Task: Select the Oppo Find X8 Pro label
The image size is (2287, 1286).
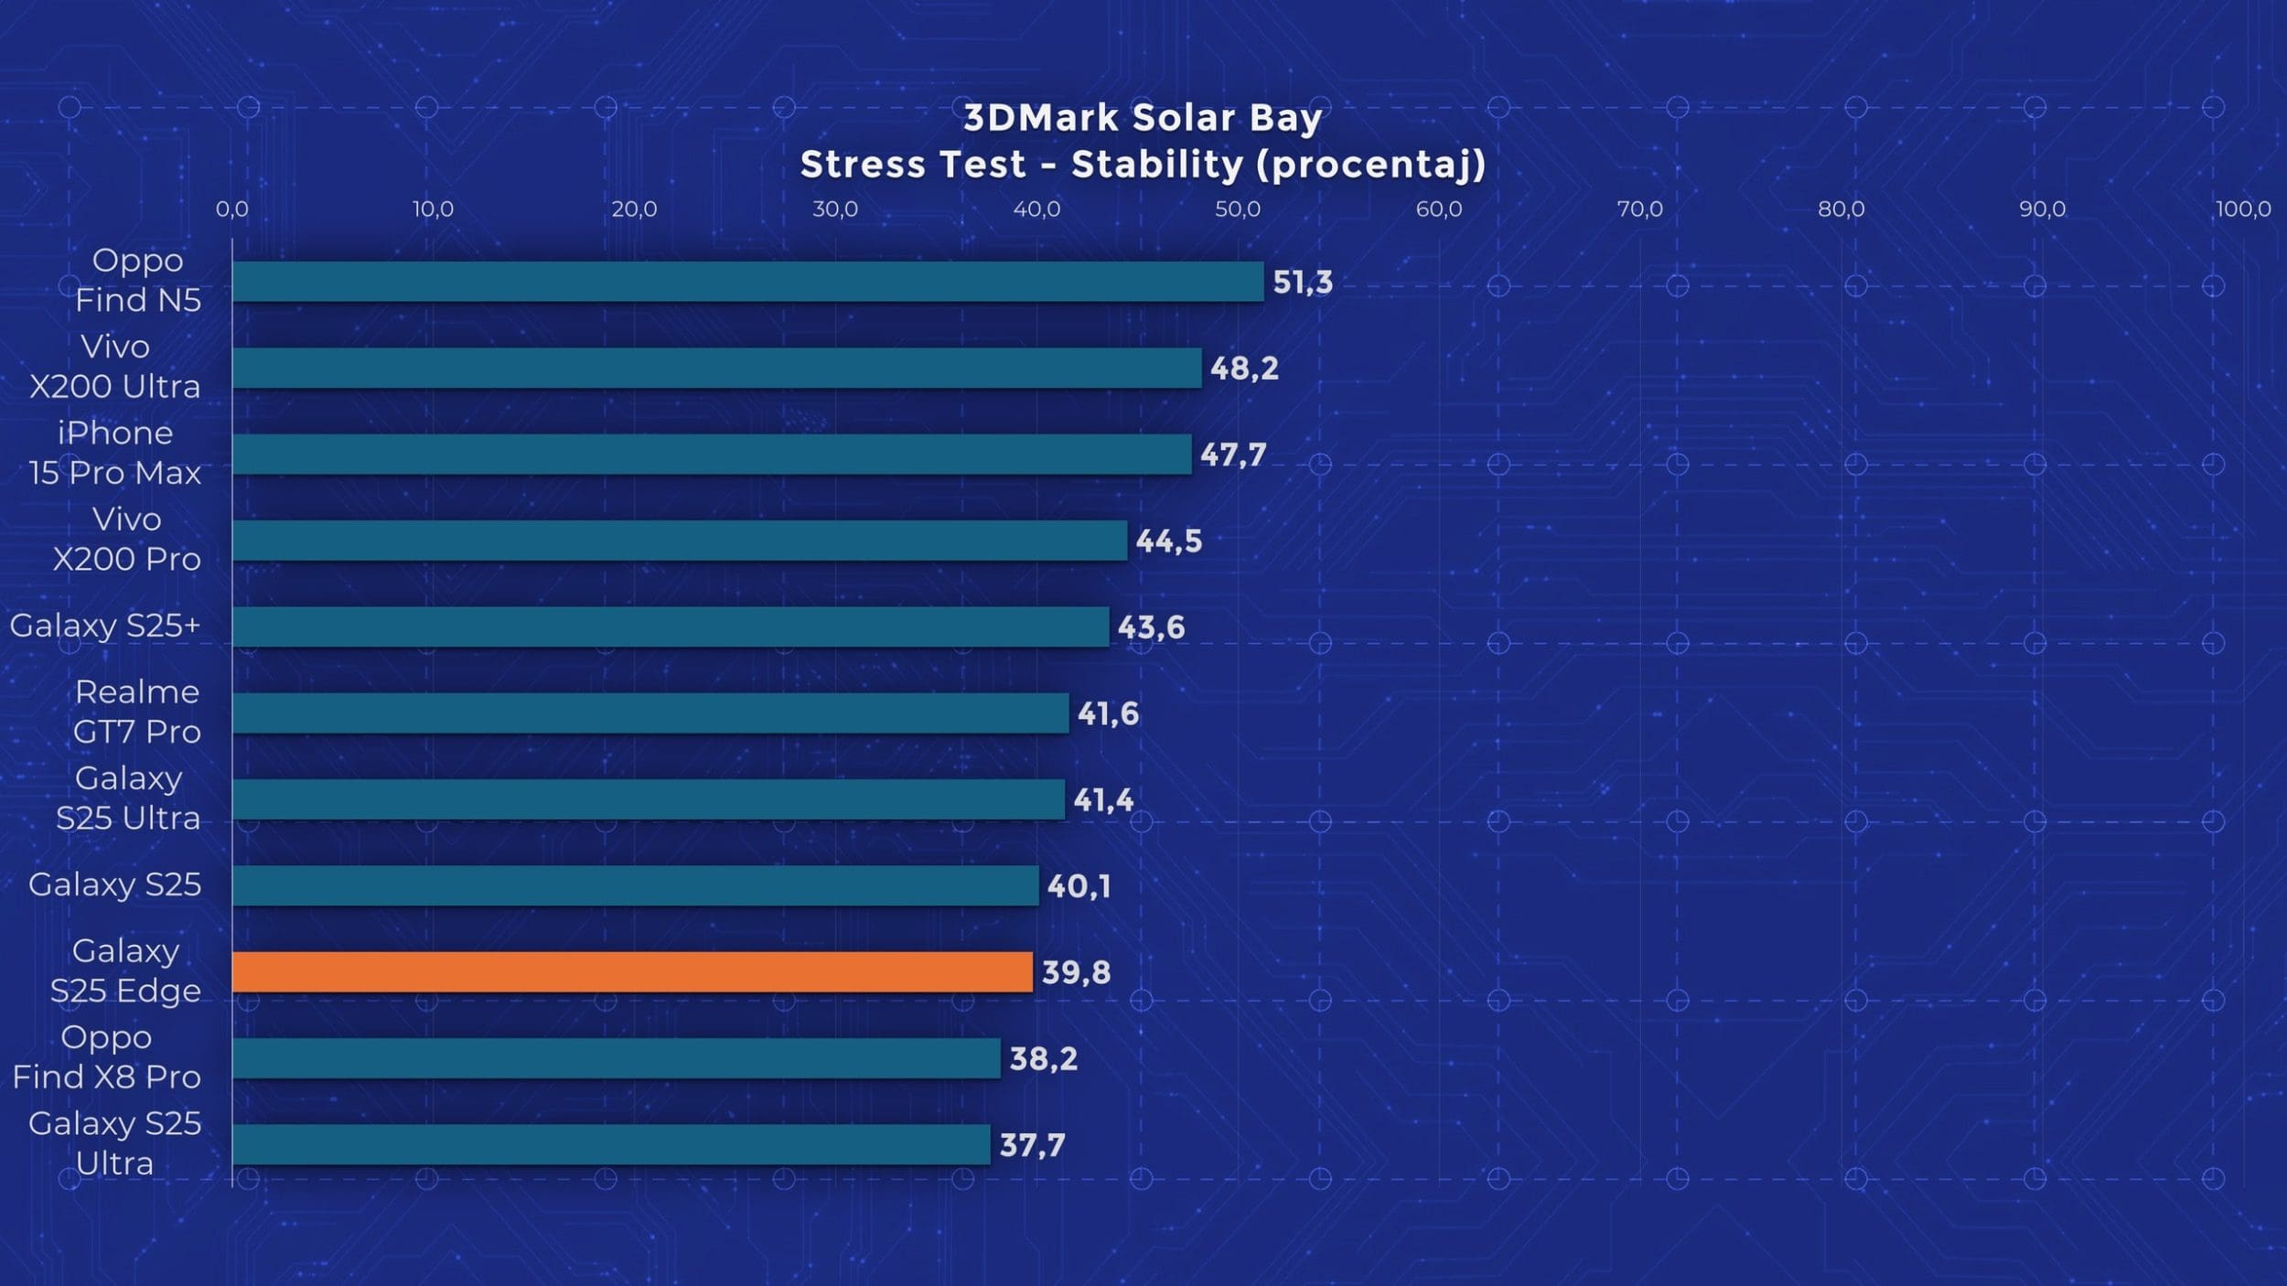Action: tap(107, 1057)
